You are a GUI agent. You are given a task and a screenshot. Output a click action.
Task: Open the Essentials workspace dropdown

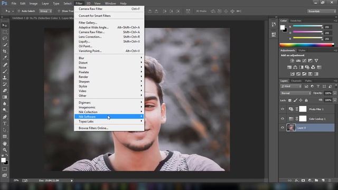click(x=322, y=11)
